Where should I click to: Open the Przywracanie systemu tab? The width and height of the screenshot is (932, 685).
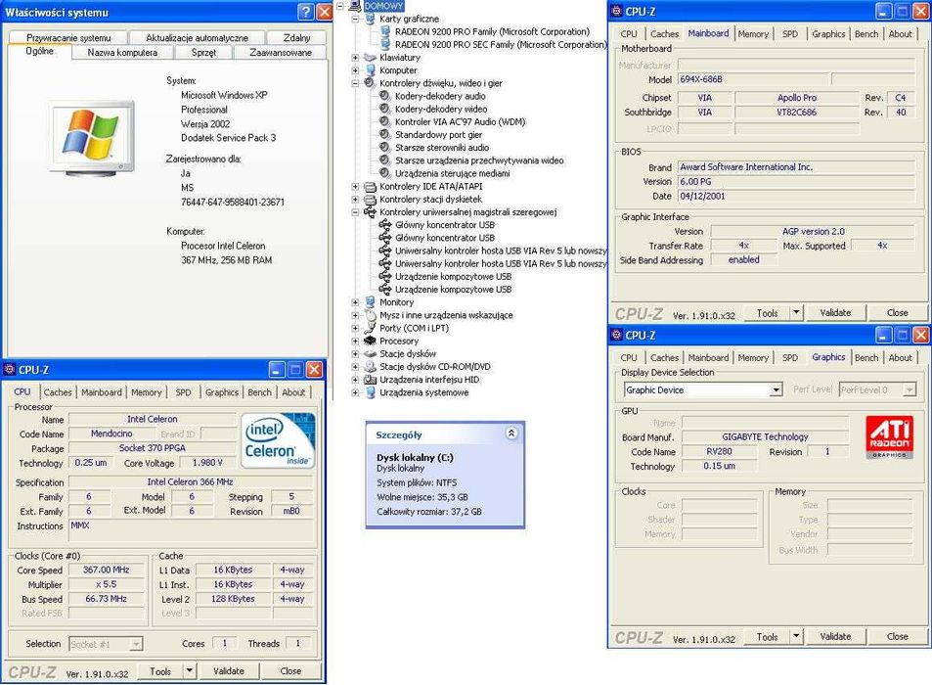pyautogui.click(x=68, y=37)
